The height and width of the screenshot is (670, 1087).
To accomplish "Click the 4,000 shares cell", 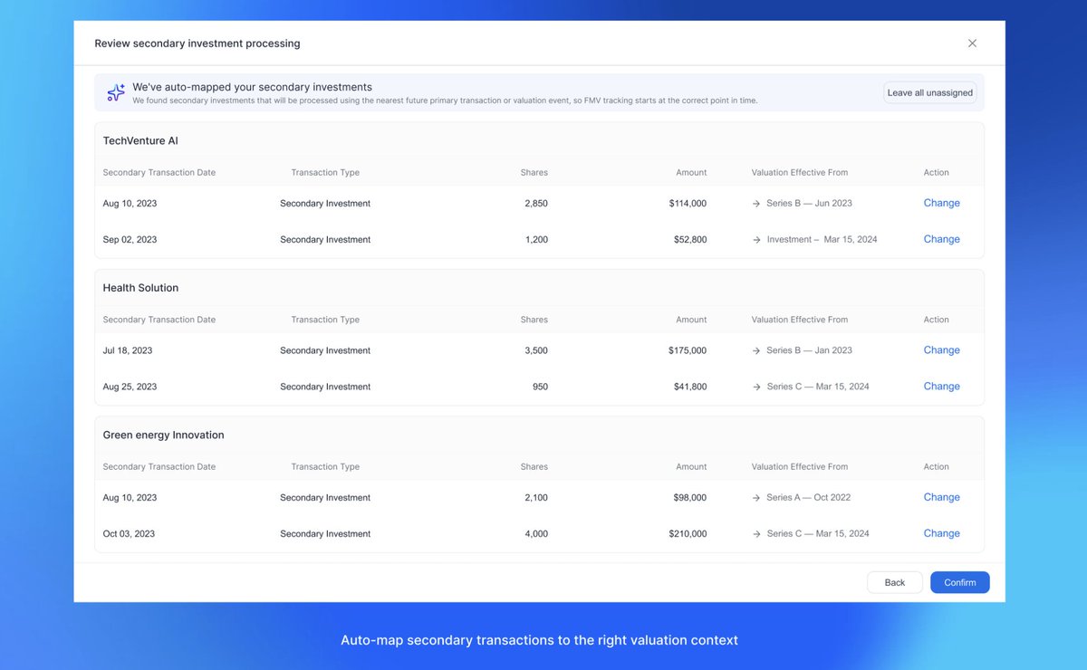I will 536,534.
